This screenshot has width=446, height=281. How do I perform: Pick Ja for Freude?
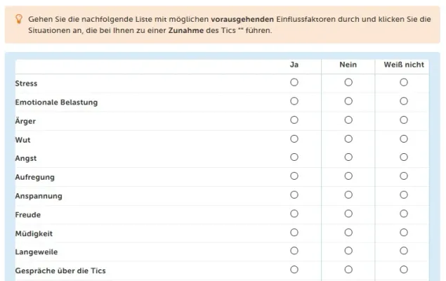pyautogui.click(x=294, y=214)
